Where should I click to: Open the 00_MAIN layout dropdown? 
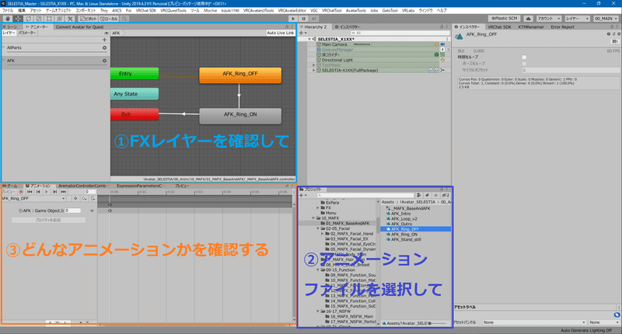[x=606, y=19]
